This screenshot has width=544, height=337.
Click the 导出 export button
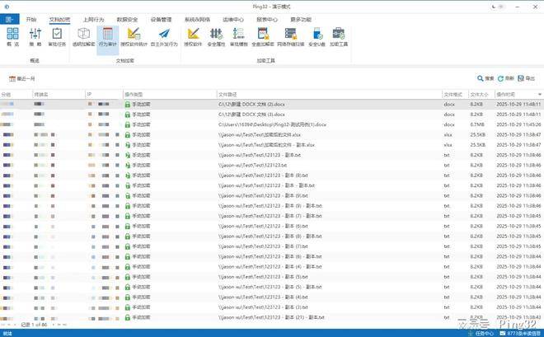click(x=527, y=78)
